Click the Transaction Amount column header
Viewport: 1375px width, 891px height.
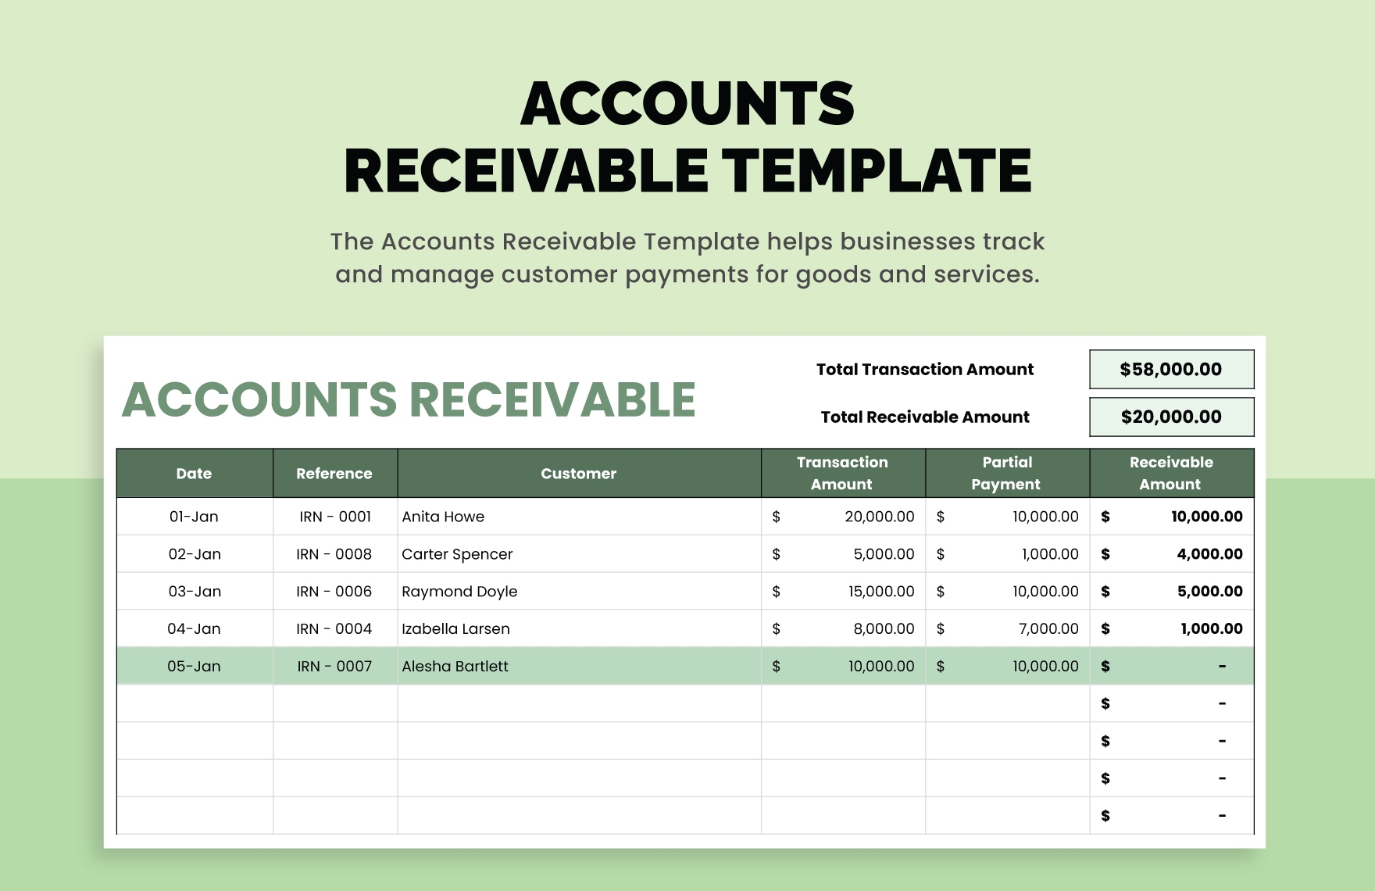tap(841, 473)
